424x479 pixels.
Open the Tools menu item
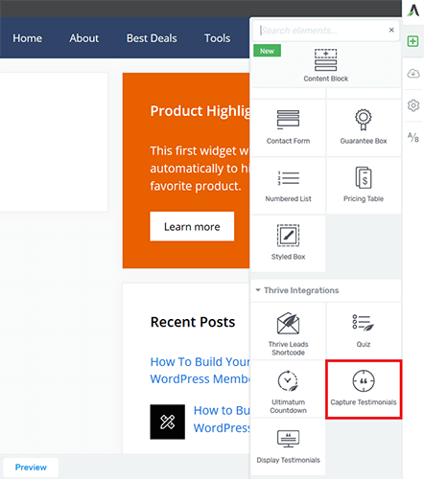pyautogui.click(x=217, y=38)
